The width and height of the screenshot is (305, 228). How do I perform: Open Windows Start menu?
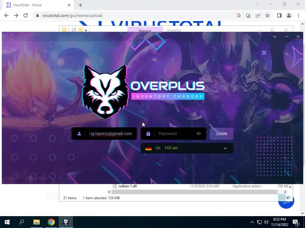pyautogui.click(x=7, y=222)
